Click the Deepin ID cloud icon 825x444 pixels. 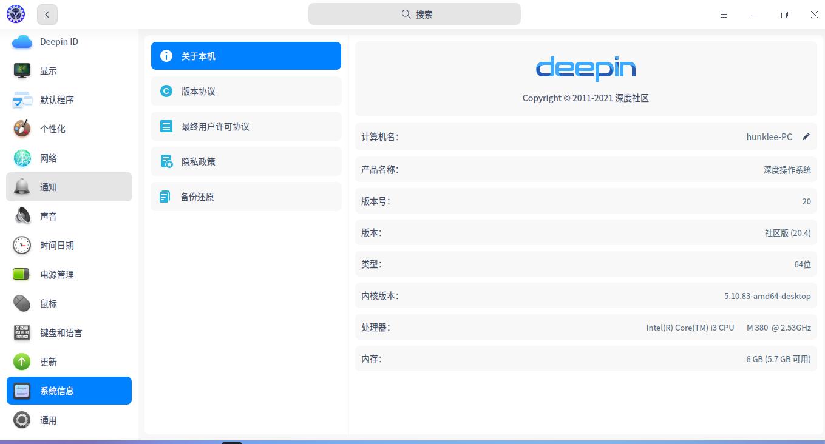pos(22,42)
